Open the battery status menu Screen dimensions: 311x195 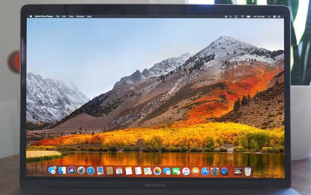pyautogui.click(x=249, y=17)
